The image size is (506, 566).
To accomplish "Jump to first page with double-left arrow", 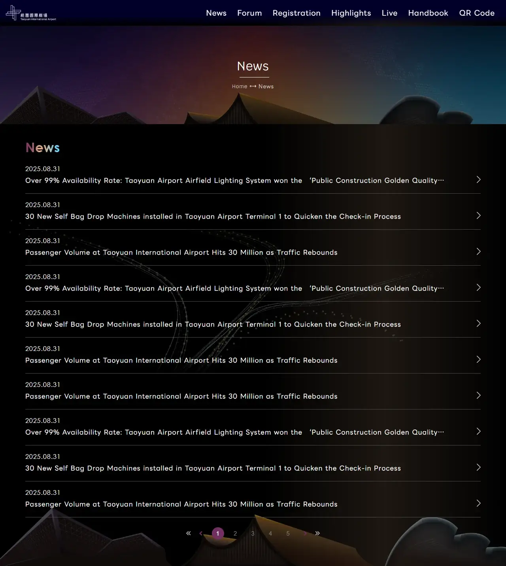I will point(189,533).
